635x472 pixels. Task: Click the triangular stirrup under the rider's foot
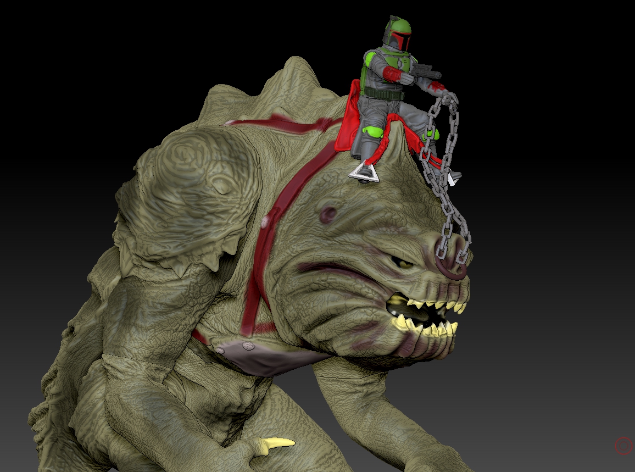pos(364,172)
